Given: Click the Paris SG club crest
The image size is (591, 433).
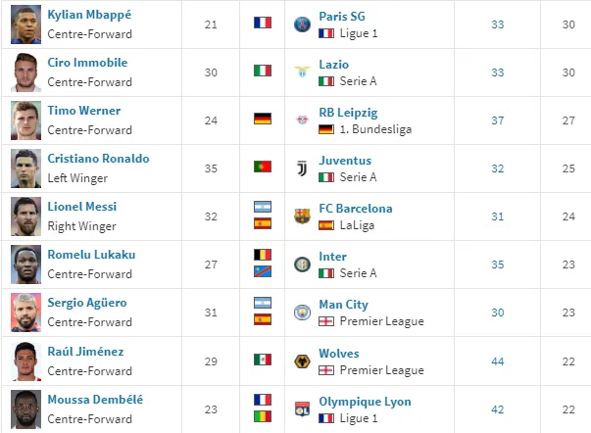Looking at the screenshot, I should [302, 24].
